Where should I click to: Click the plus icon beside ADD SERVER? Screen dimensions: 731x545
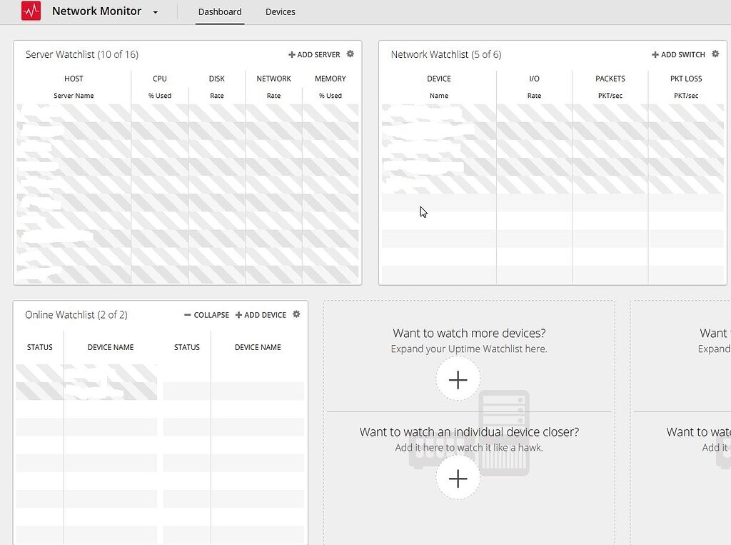coord(291,54)
